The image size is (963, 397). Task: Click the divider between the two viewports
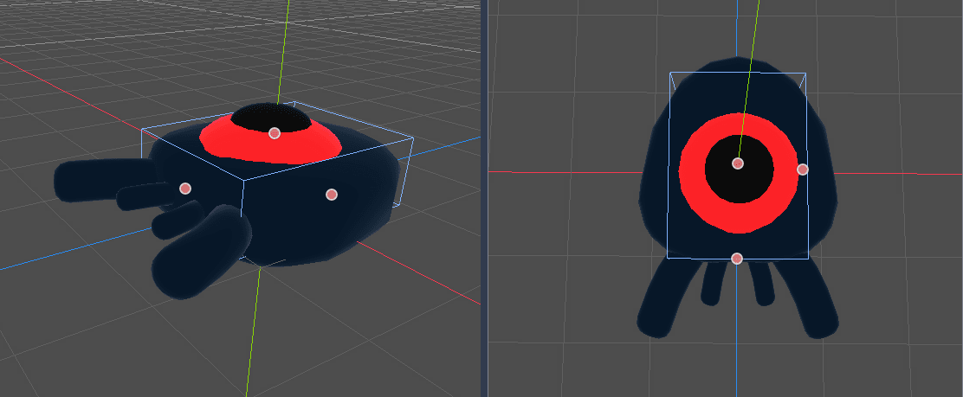point(484,198)
